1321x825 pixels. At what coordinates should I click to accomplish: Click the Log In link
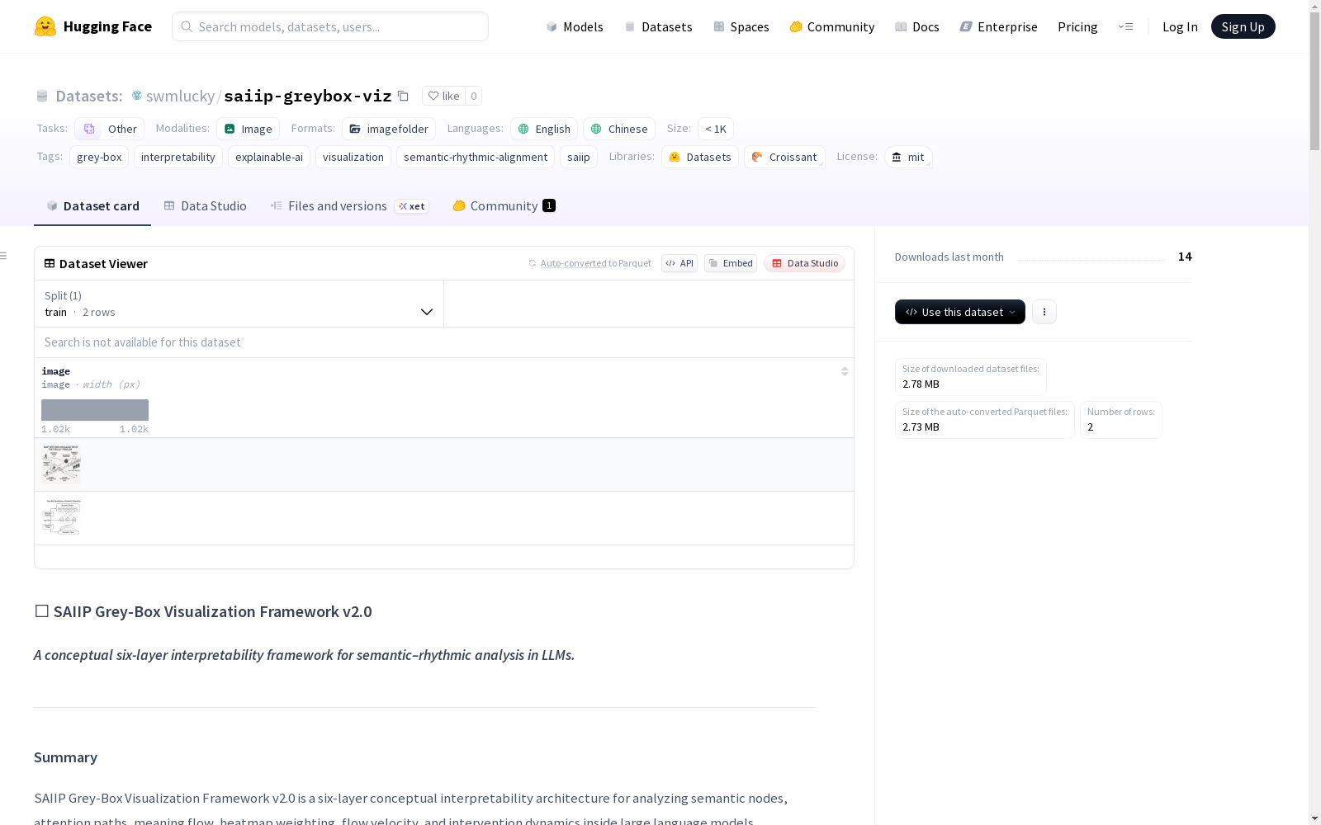[1180, 26]
